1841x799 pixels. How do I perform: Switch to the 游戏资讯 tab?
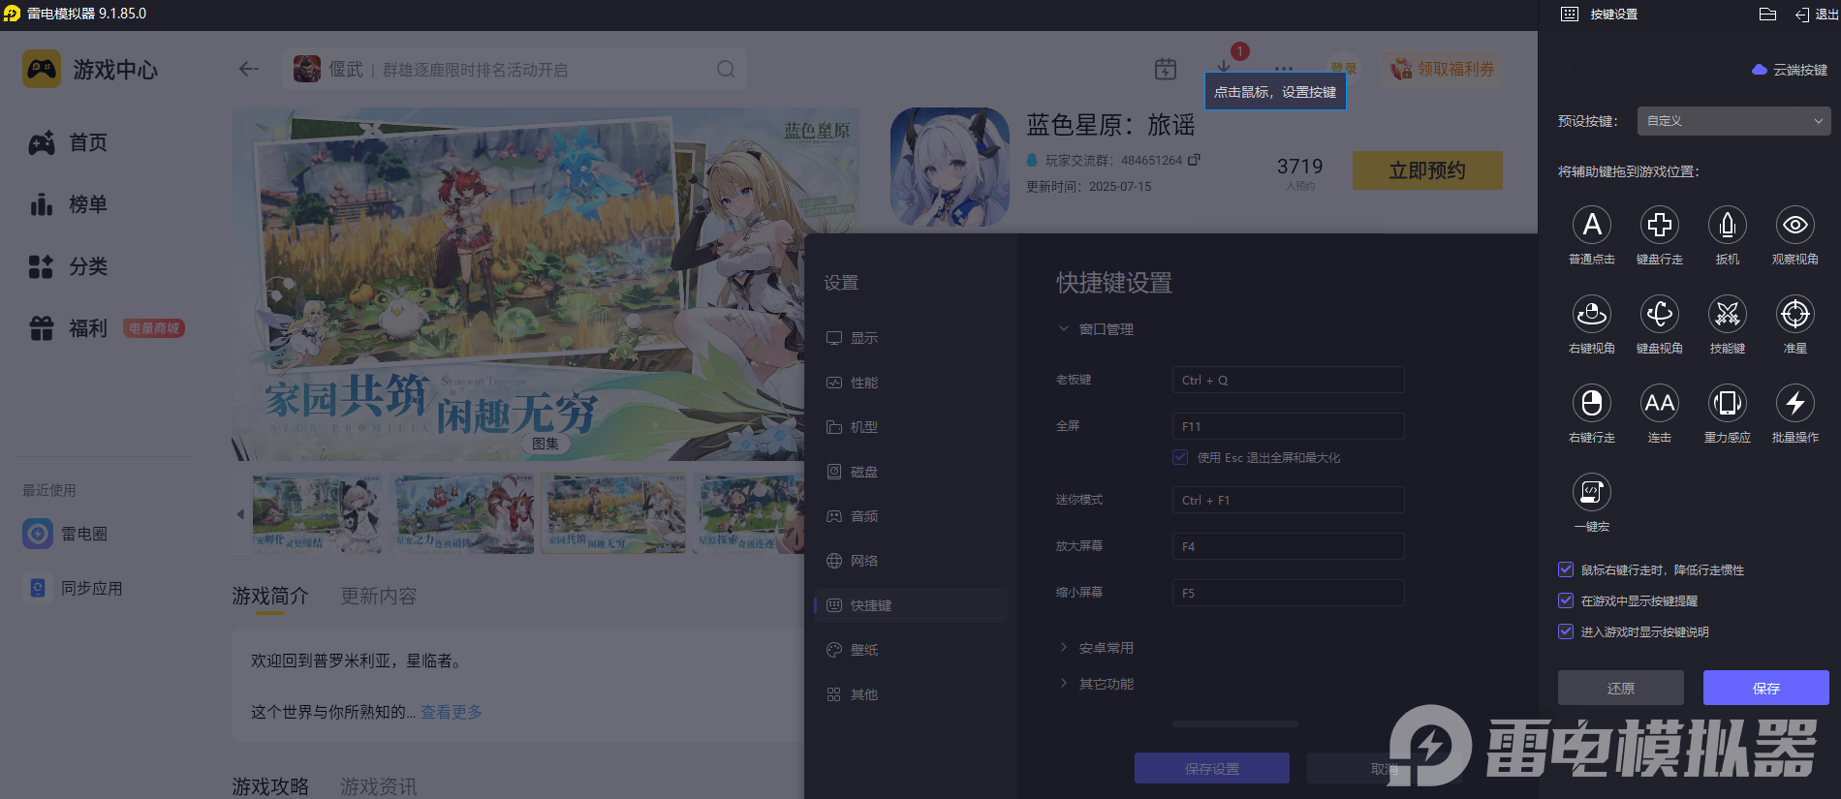[379, 786]
